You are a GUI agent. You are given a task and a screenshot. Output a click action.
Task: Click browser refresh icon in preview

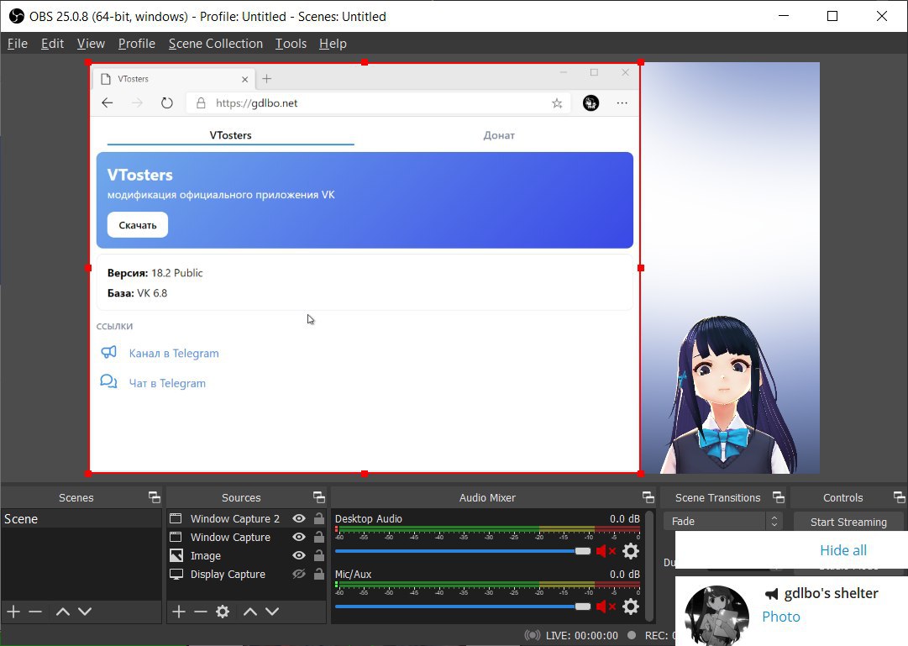167,103
